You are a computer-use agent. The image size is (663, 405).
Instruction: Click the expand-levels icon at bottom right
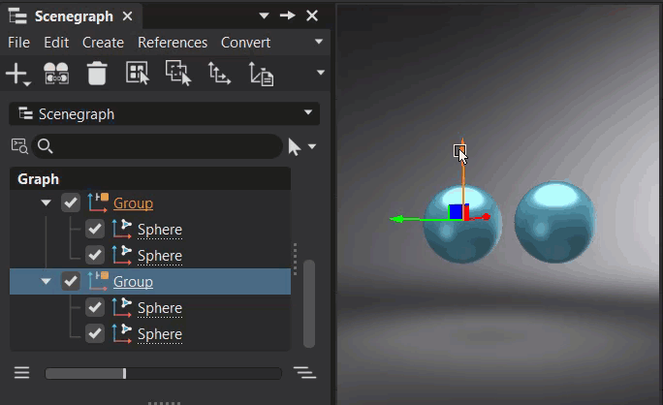click(304, 372)
